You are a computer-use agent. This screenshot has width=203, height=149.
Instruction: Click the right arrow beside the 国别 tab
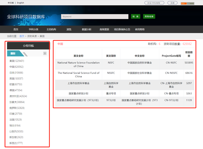point(45,53)
